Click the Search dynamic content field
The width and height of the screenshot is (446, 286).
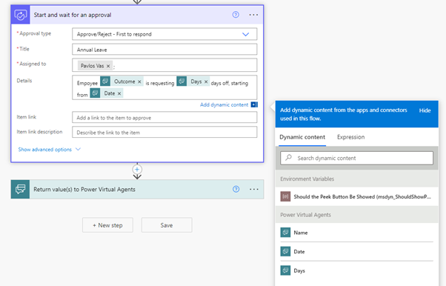[356, 158]
